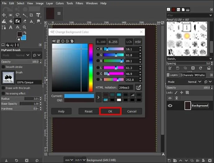Select the L lightness radio button

98,67
